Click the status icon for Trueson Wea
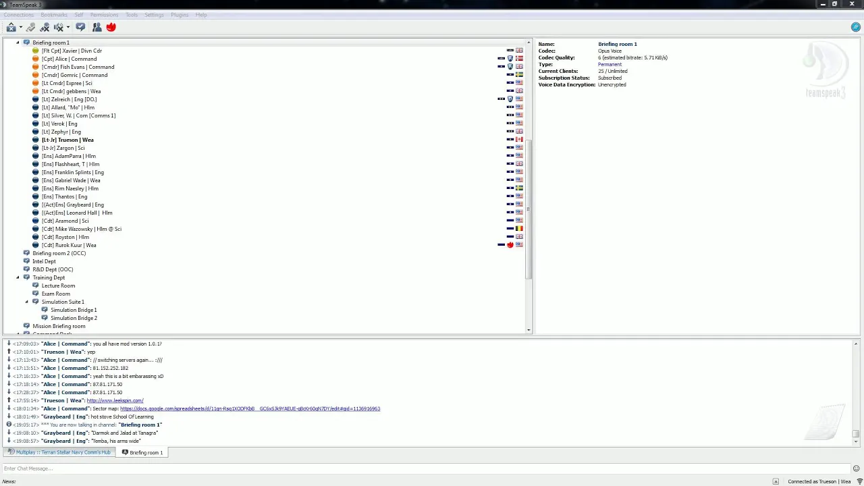Screen dimensions: 864x486 click(36, 140)
